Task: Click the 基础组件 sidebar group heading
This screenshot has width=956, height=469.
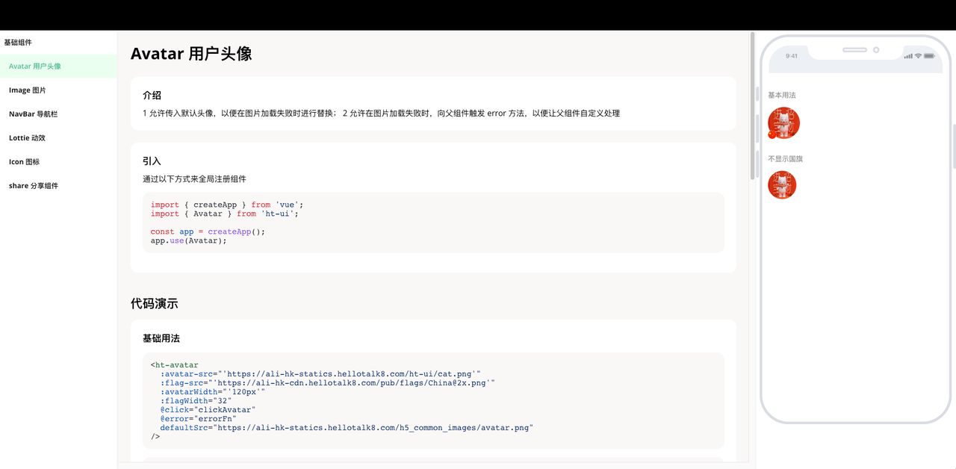Action: pyautogui.click(x=18, y=43)
